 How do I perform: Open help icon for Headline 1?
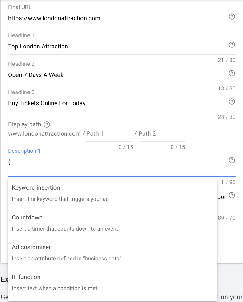[x=232, y=45]
